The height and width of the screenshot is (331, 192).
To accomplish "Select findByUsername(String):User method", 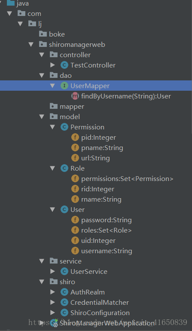I will 126,96.
